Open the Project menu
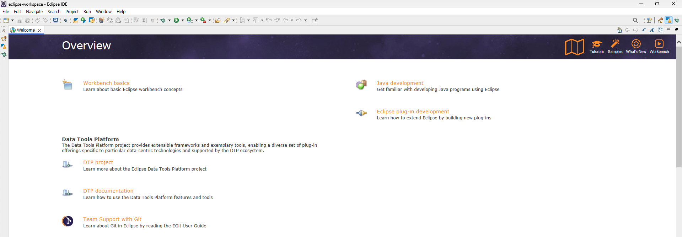 tap(72, 11)
